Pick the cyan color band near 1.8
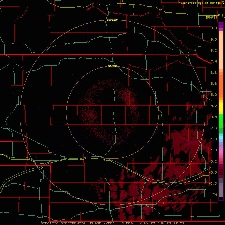 click(x=221, y=137)
